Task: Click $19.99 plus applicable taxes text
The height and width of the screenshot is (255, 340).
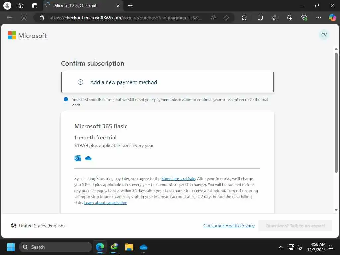Action: pyautogui.click(x=114, y=145)
